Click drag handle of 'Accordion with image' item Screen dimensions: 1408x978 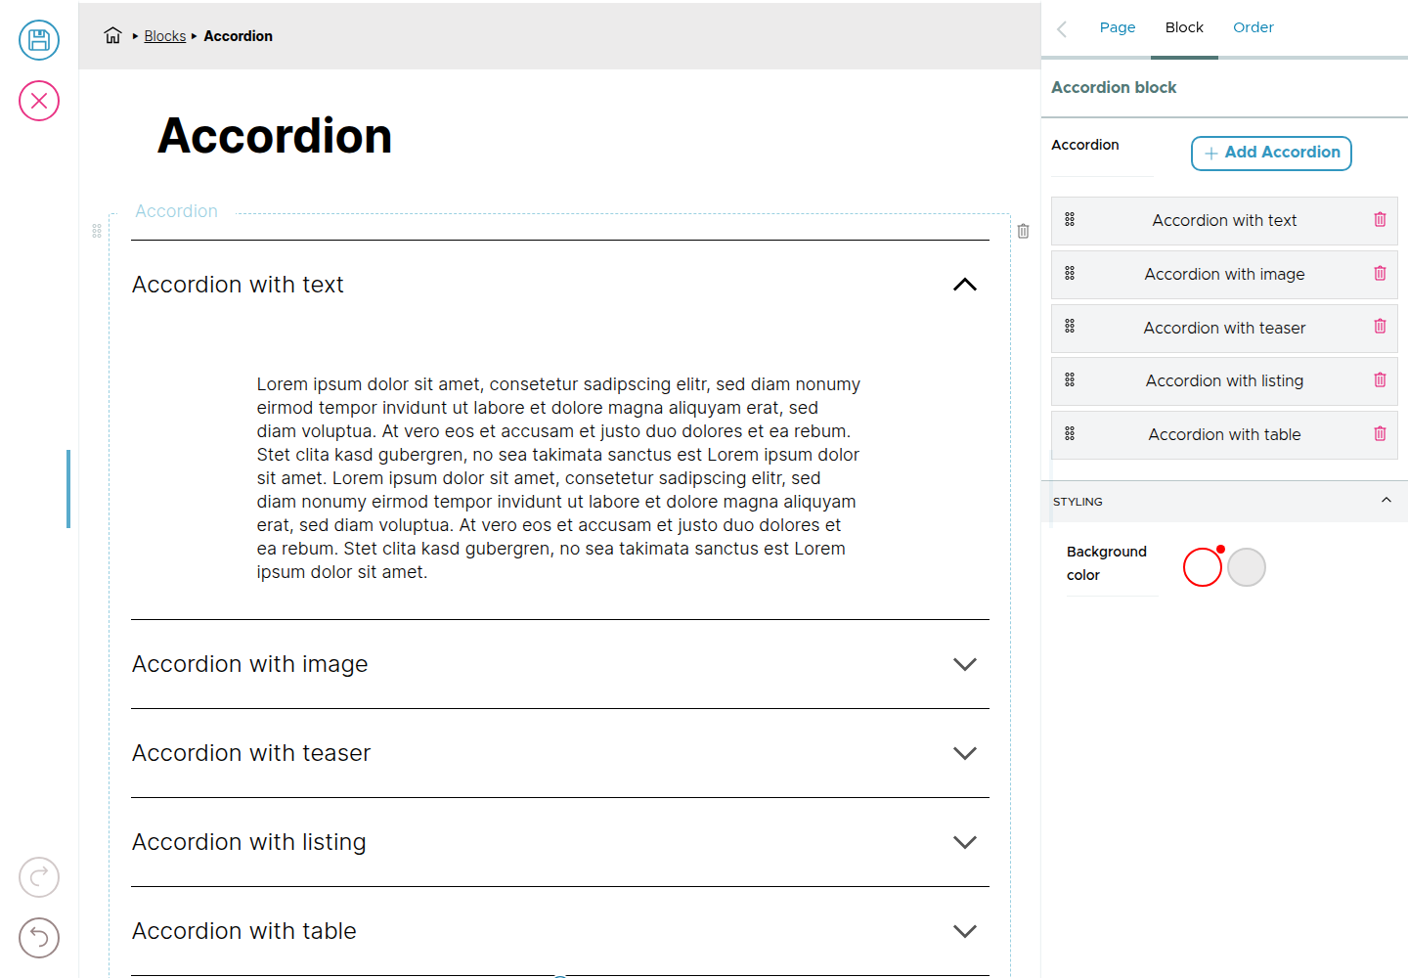click(1070, 274)
